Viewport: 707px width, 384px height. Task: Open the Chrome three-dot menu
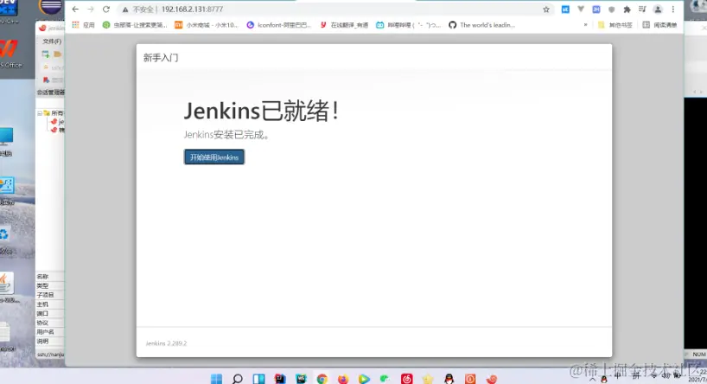click(673, 10)
